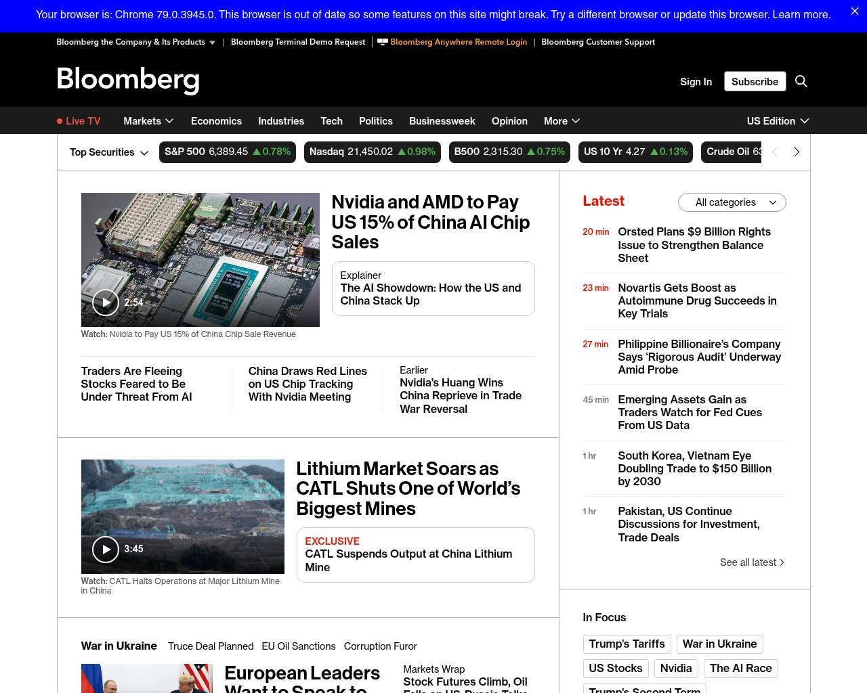Read Traders Are Fleeing Stocks article
The width and height of the screenshot is (867, 693).
pyautogui.click(x=136, y=384)
